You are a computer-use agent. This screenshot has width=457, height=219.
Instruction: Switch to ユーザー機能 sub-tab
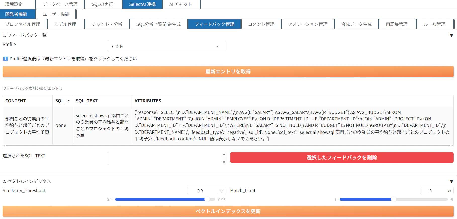tap(56, 14)
